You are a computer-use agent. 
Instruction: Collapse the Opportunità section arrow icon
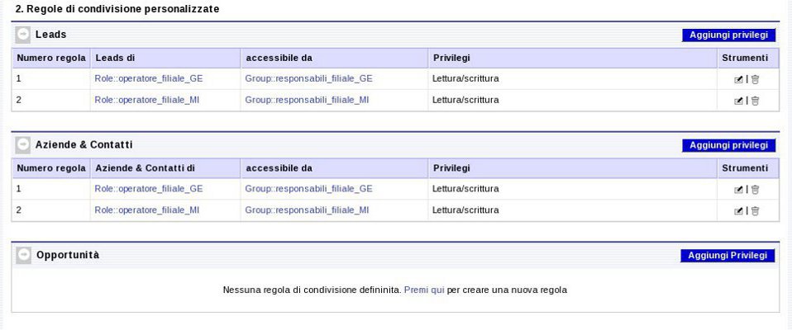23,256
